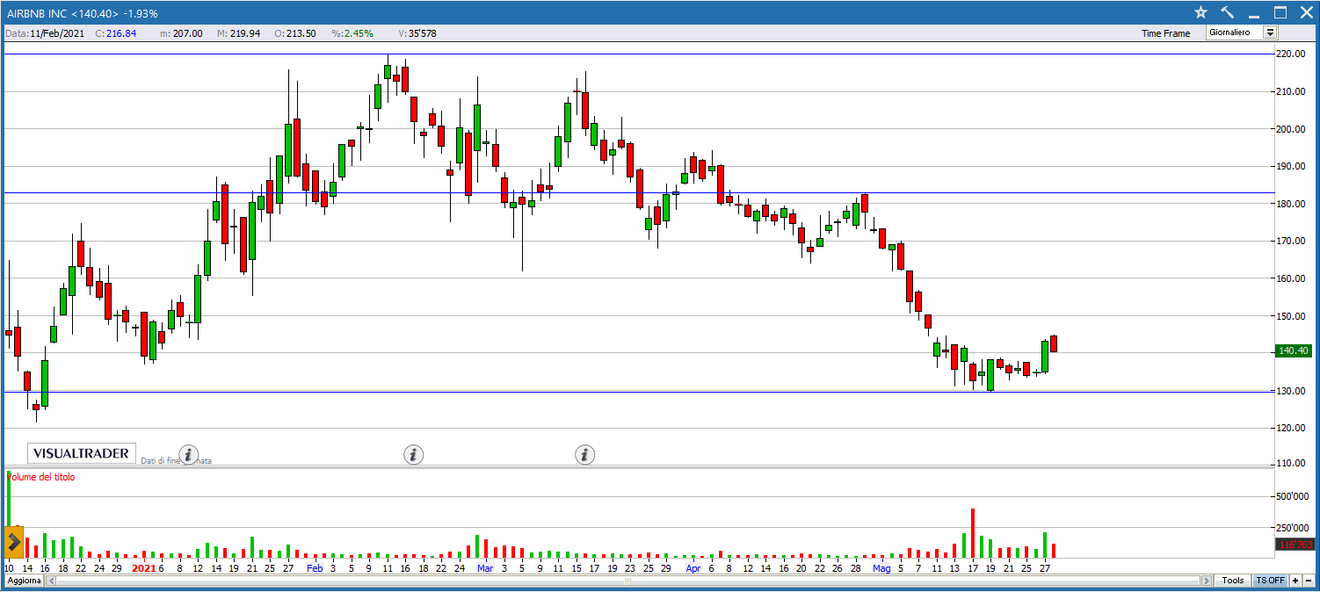The image size is (1320, 592).
Task: Click the 220.00 price axis label
Action: coord(1292,54)
